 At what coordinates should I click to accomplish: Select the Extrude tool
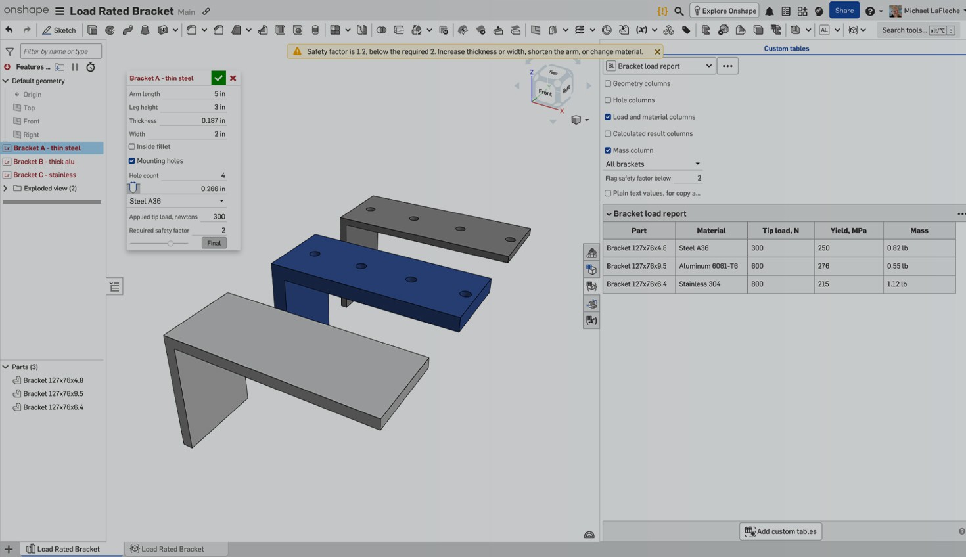coord(93,30)
